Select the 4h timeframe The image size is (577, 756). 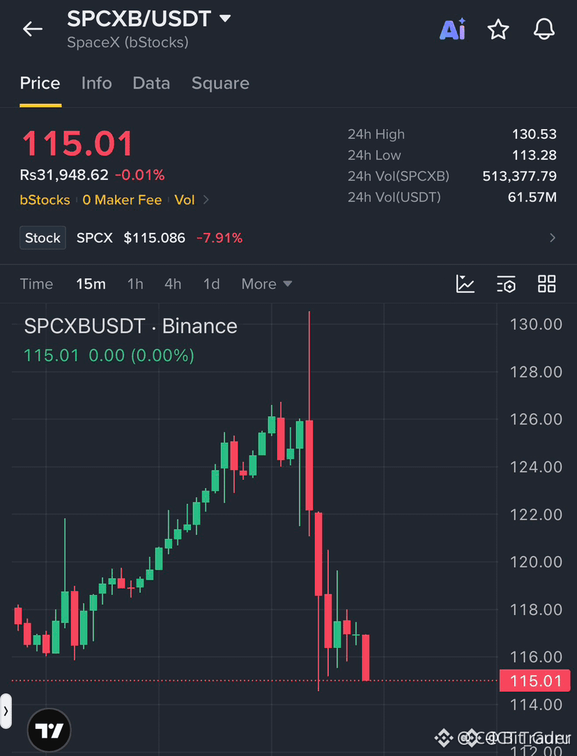[173, 284]
